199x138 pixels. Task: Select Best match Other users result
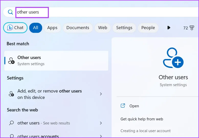pos(56,61)
